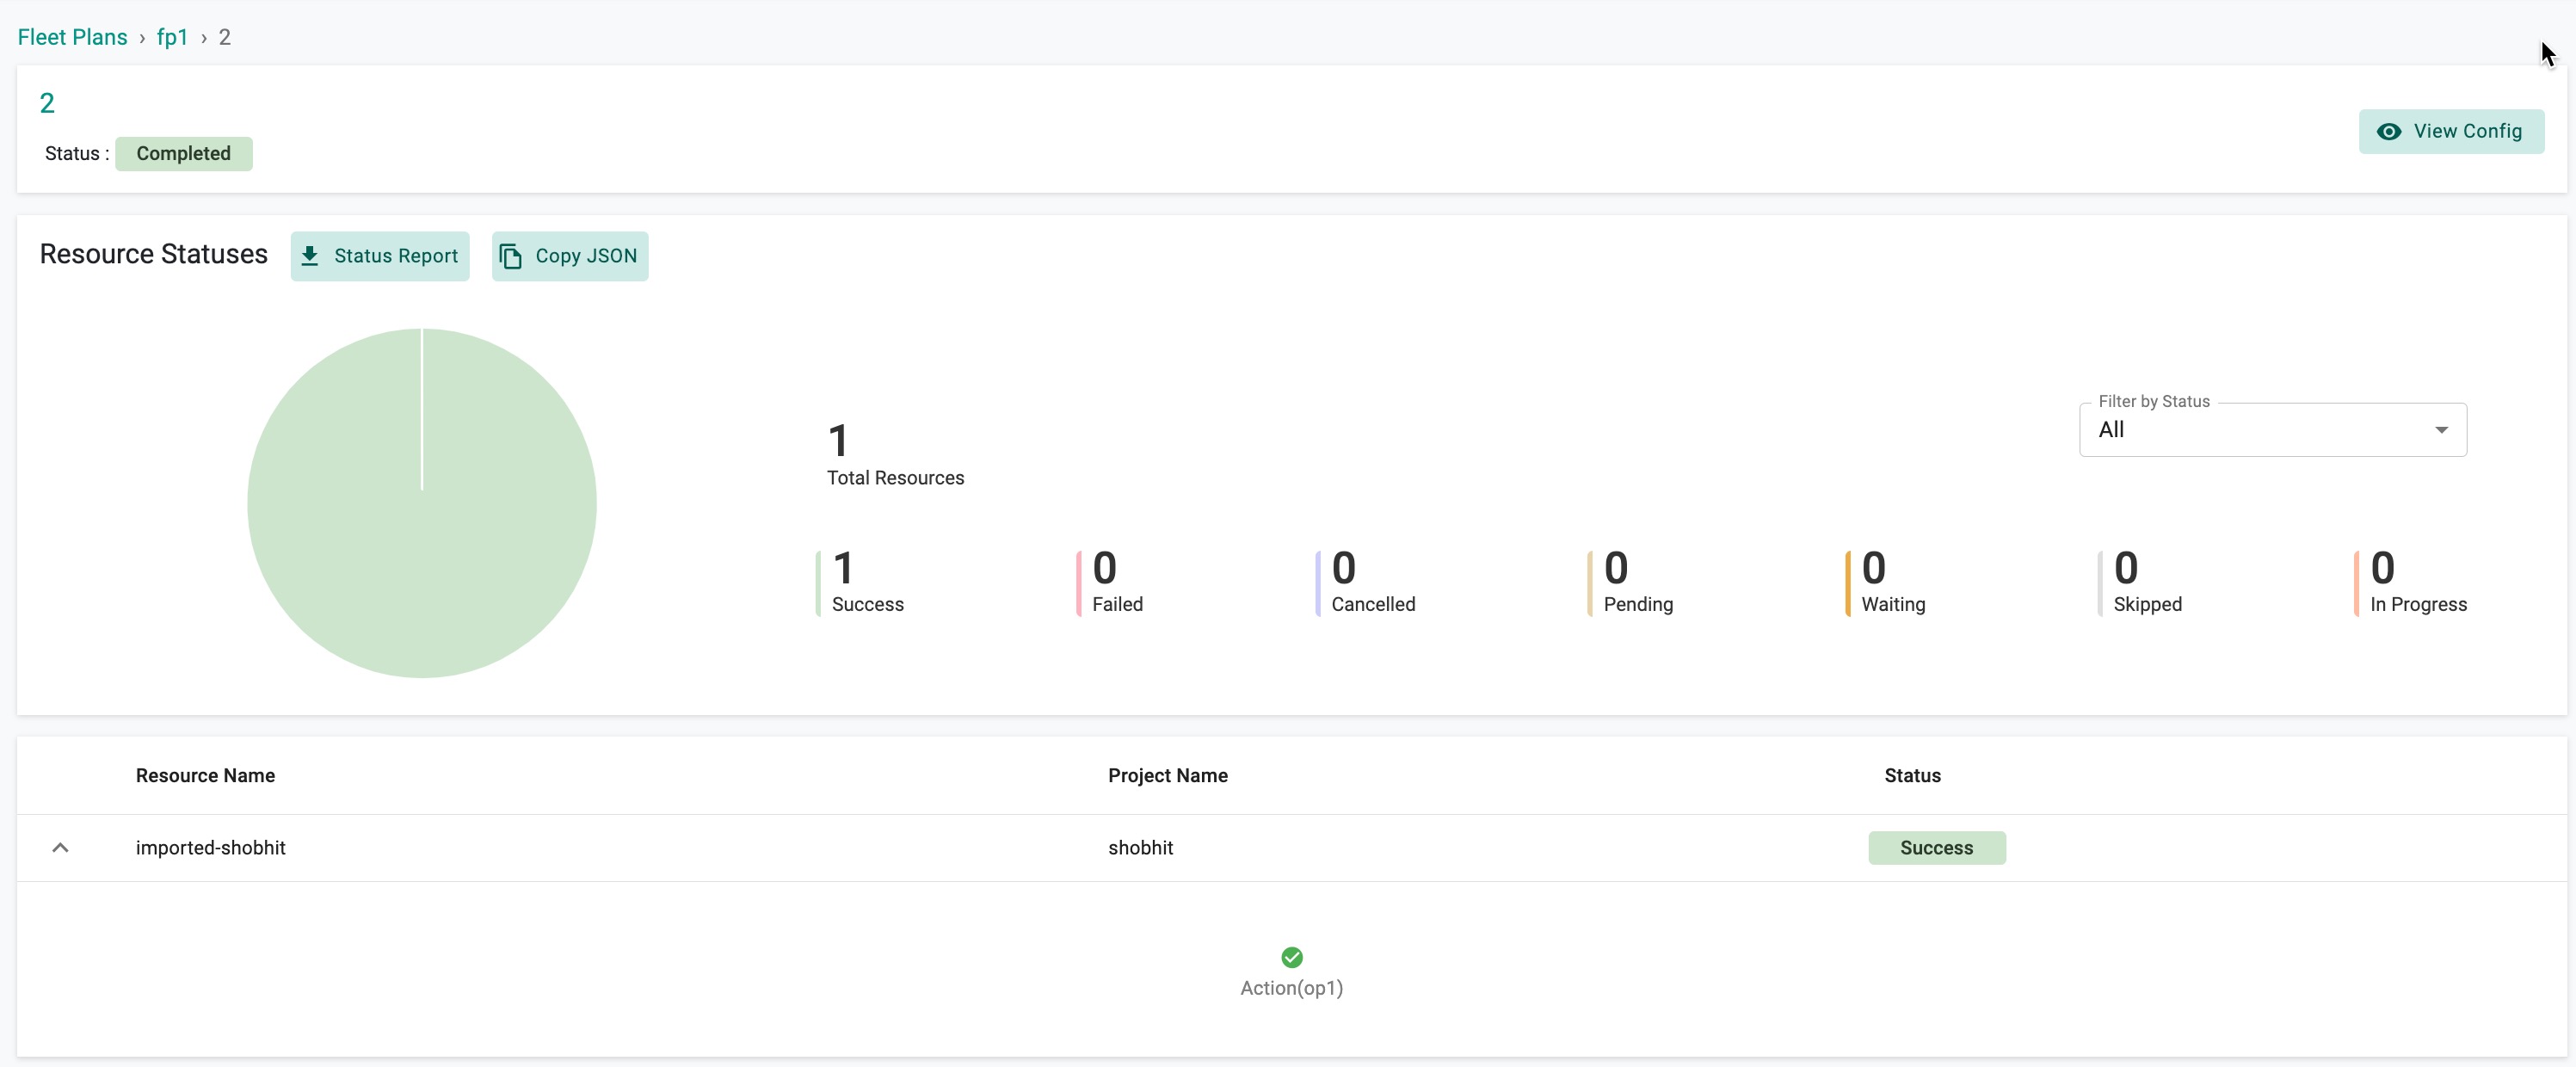Click the Cancelled count stat
The height and width of the screenshot is (1067, 2576).
[1365, 582]
